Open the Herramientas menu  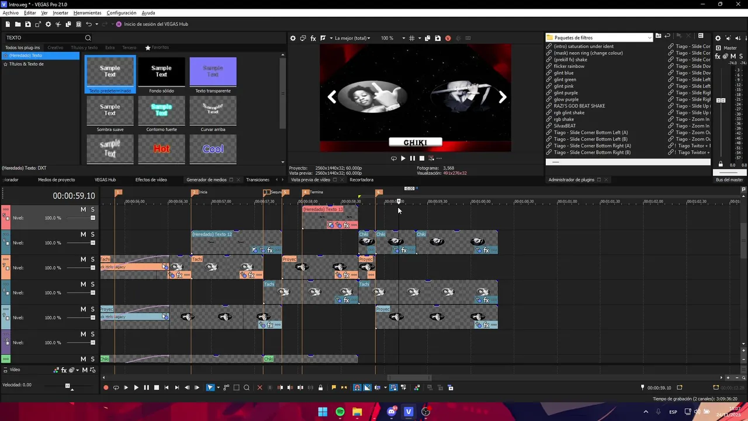point(87,12)
